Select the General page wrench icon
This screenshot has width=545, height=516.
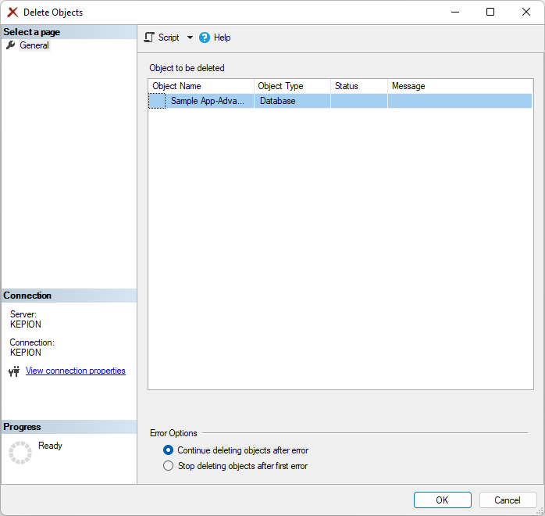point(10,45)
